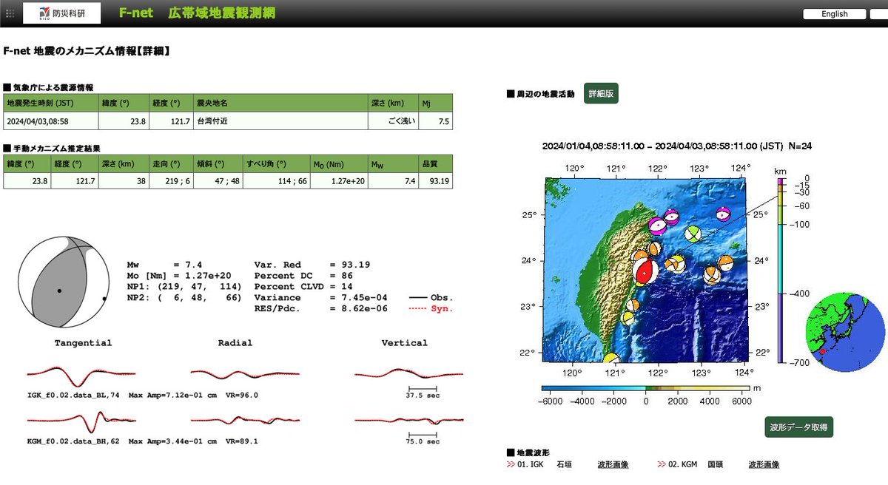Image resolution: width=888 pixels, height=485 pixels.
Task: Click the green beachball northeast of Taiwan
Action: pyautogui.click(x=692, y=234)
